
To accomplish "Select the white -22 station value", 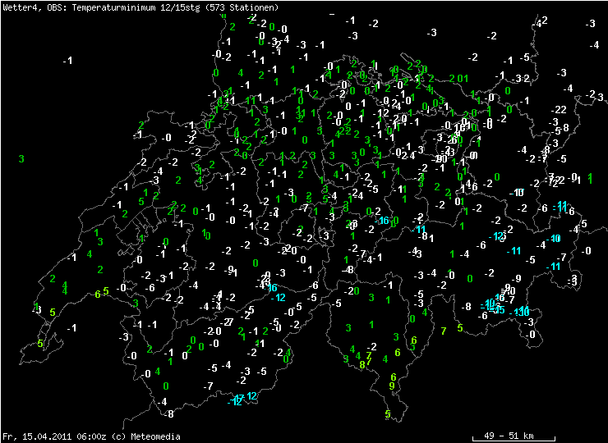I will point(559,109).
